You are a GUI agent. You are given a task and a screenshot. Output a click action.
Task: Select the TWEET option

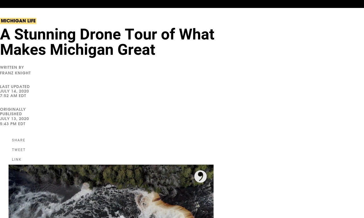coord(19,150)
